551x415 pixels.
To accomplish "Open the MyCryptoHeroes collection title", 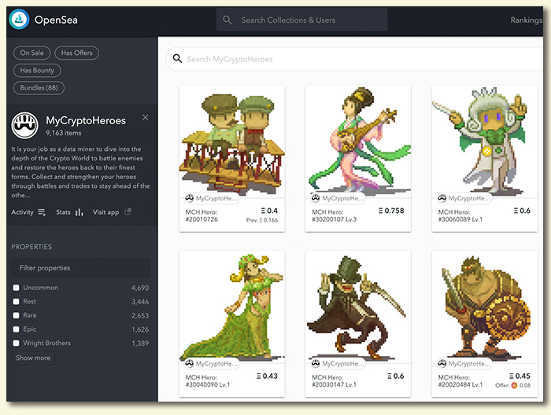I will coord(86,120).
